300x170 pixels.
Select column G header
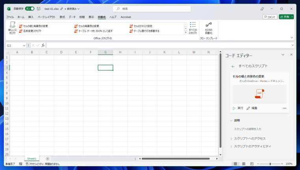(105, 52)
